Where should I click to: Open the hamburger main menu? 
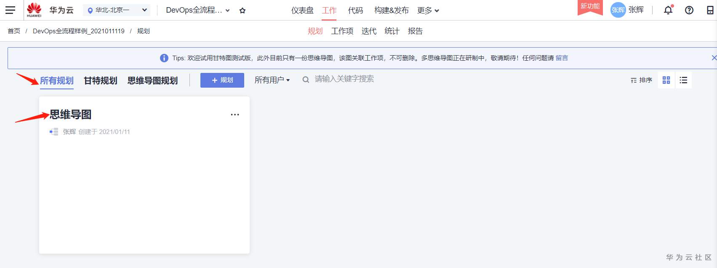point(10,10)
